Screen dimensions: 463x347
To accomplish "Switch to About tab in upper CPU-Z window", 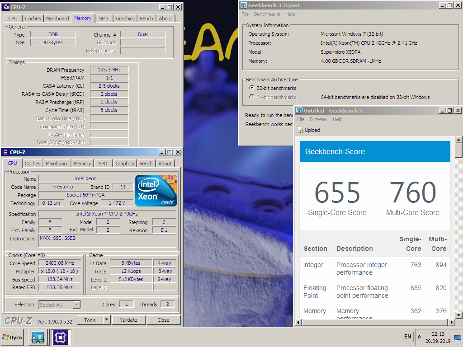I will coord(165,19).
